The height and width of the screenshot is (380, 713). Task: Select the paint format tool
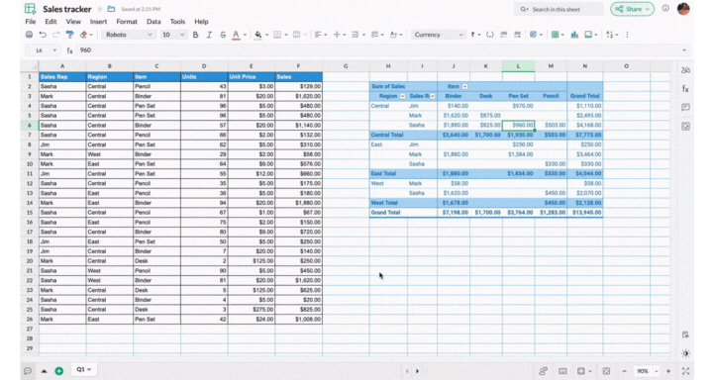(69, 35)
